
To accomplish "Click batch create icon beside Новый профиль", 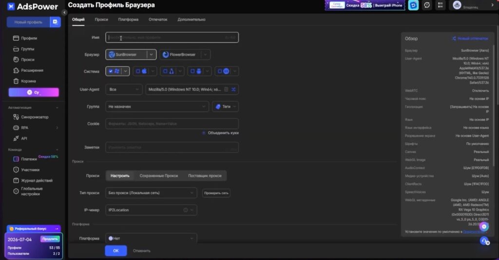I will pos(56,22).
